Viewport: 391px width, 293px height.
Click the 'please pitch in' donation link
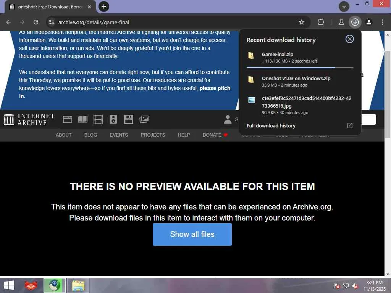(125, 92)
